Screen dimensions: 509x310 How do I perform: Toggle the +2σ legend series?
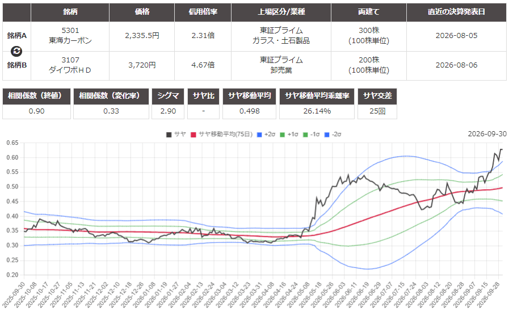click(x=266, y=134)
